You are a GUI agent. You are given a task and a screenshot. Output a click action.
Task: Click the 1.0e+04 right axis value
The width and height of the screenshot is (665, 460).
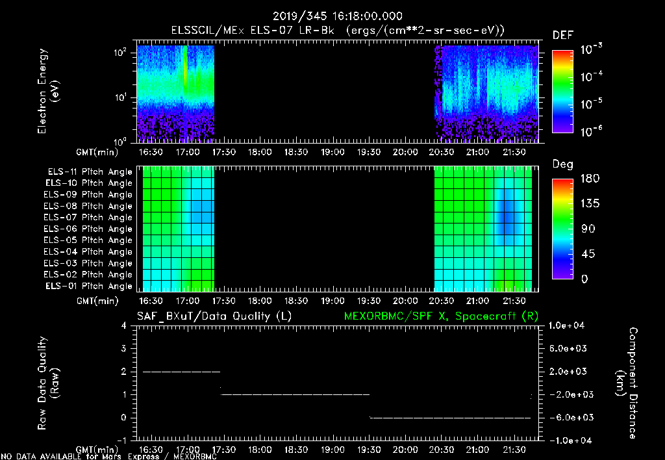566,326
